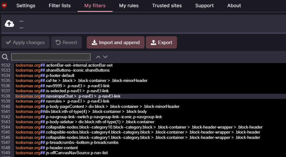Click the p-breadcrumbs--bottom filter line
The image size is (286, 157).
[x=67, y=143]
